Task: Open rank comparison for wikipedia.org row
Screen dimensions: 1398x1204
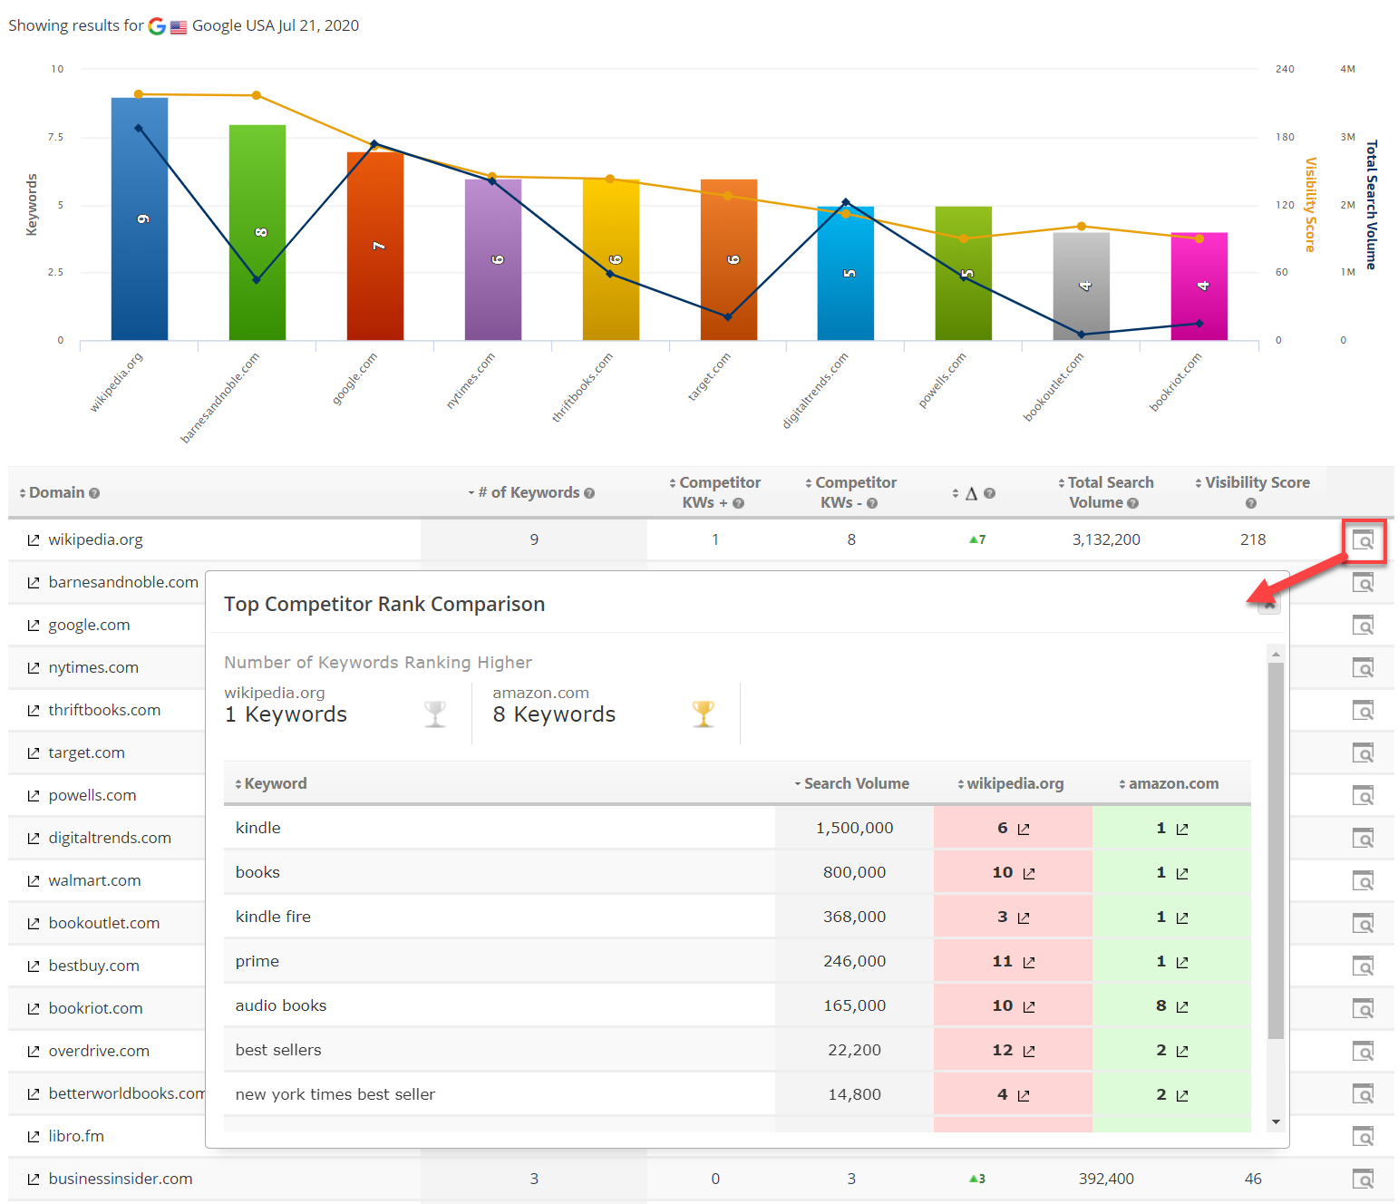Action: [1363, 541]
